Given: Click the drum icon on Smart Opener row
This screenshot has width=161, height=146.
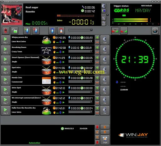Looking at the screenshot, I should (47, 60).
